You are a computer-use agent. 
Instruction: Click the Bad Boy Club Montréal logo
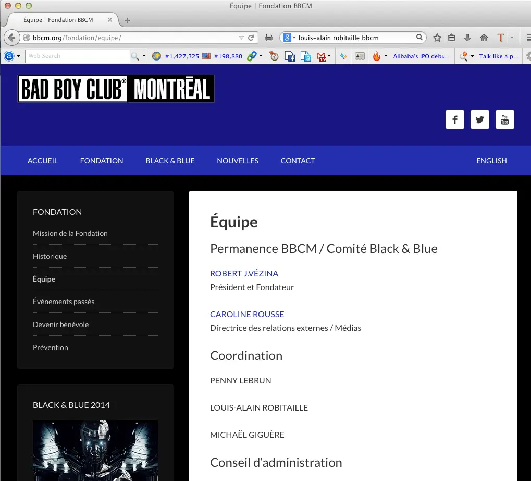[x=116, y=89]
